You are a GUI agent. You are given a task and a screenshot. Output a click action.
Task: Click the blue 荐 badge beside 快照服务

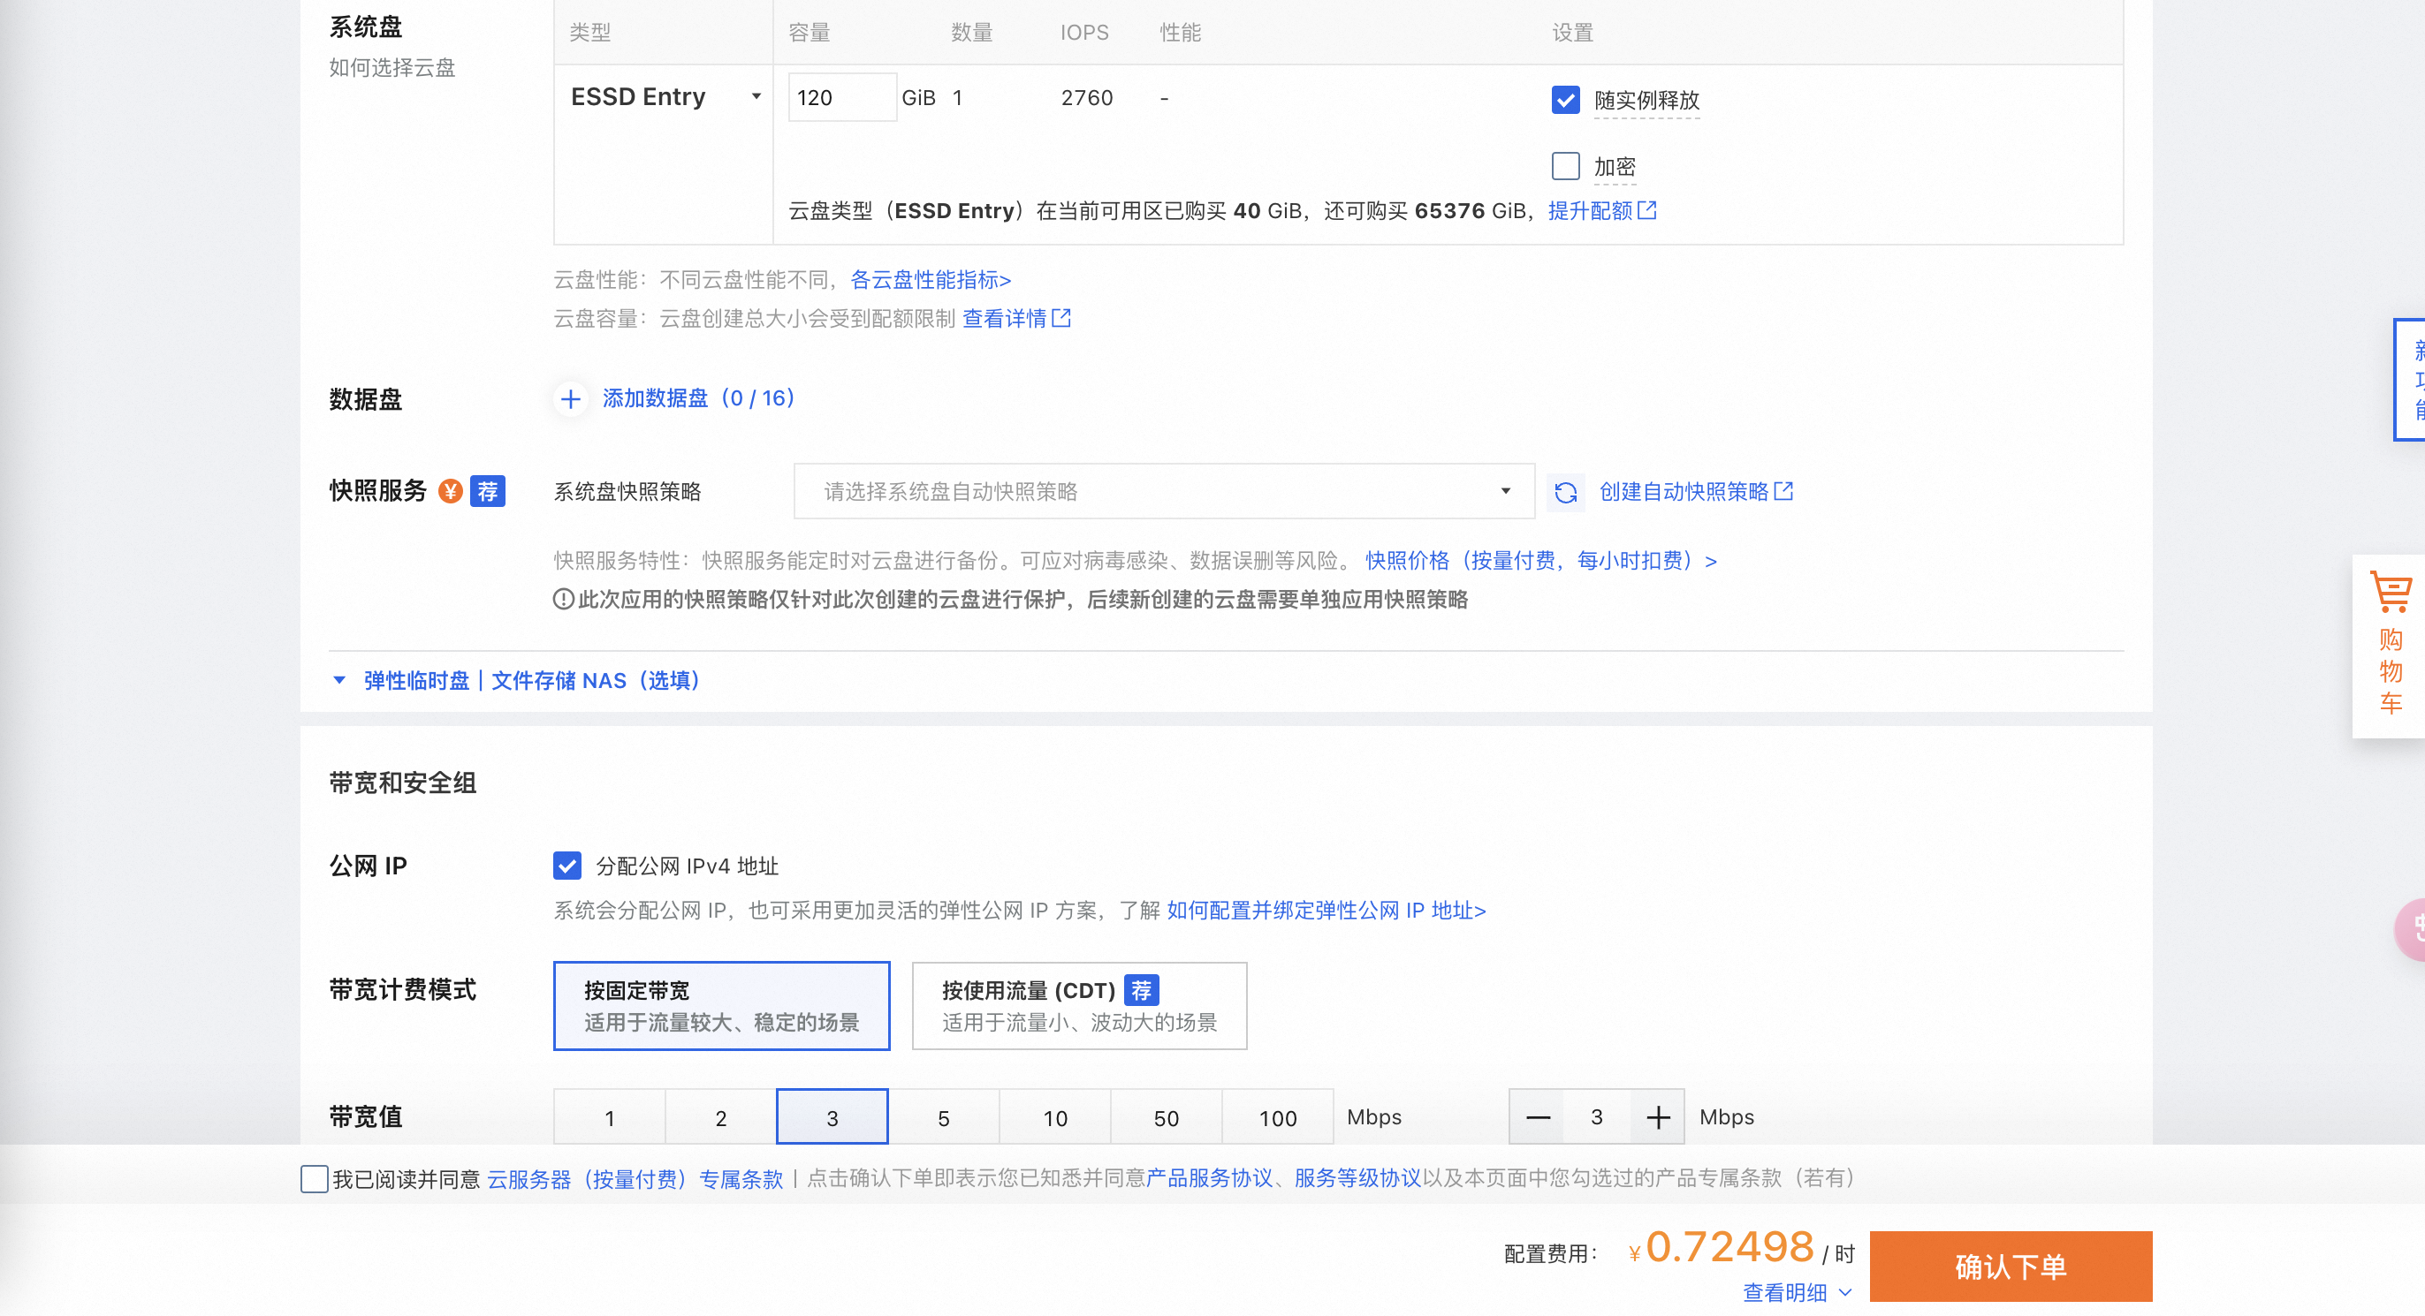pyautogui.click(x=488, y=491)
